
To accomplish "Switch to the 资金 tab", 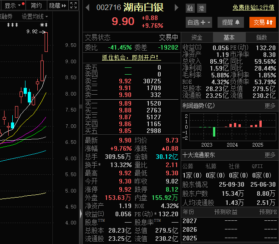I will (x=197, y=37).
